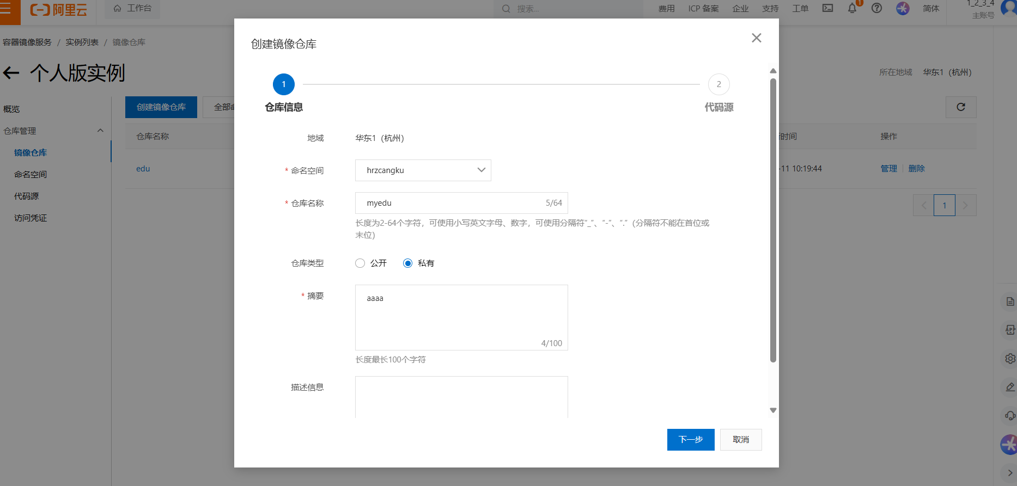
Task: Go to previous page arrow
Action: (x=923, y=205)
